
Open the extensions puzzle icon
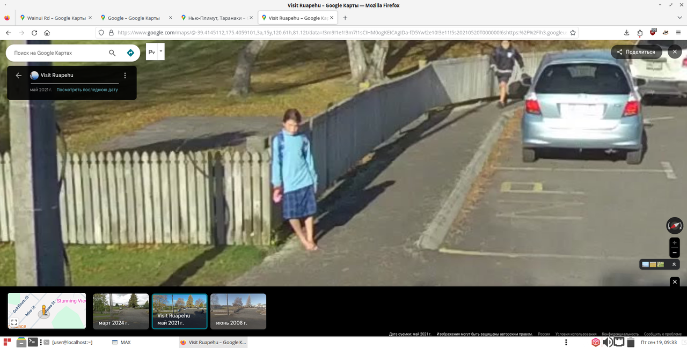[640, 33]
